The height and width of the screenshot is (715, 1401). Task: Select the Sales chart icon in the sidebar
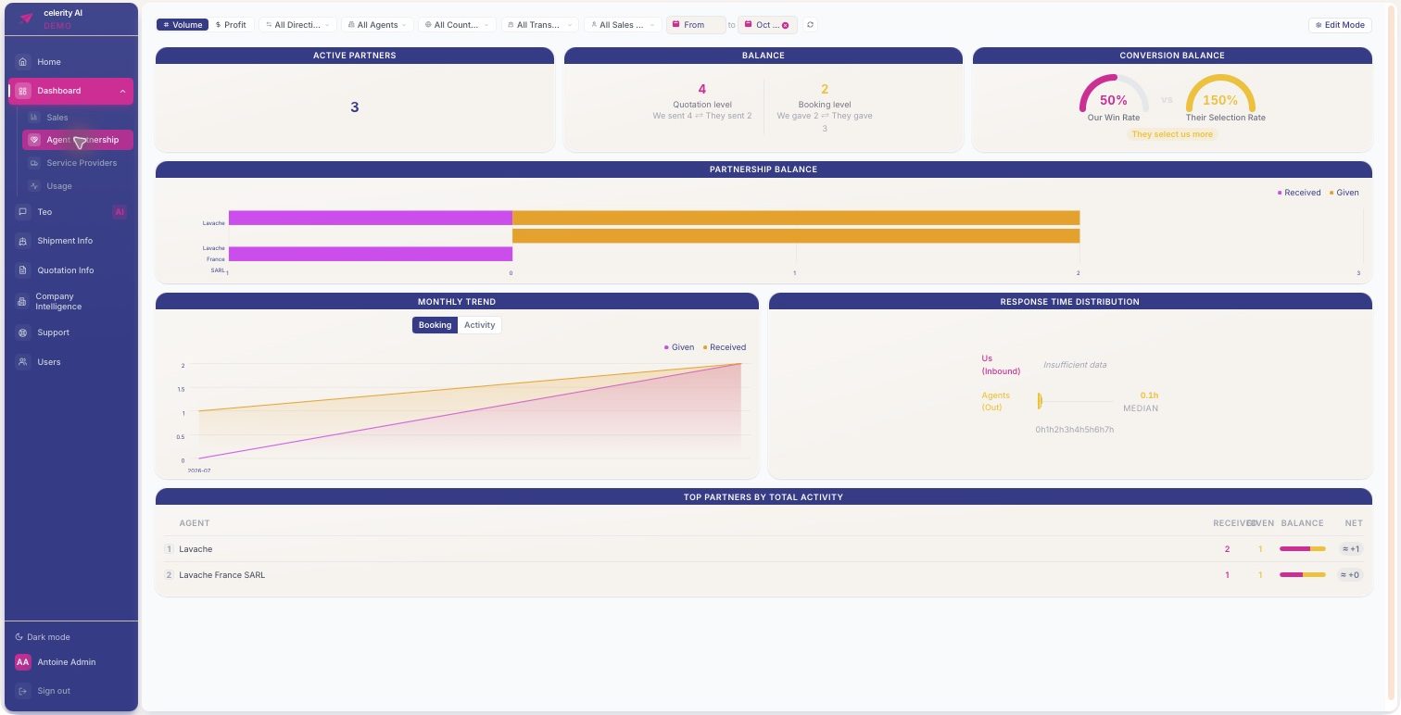[35, 118]
